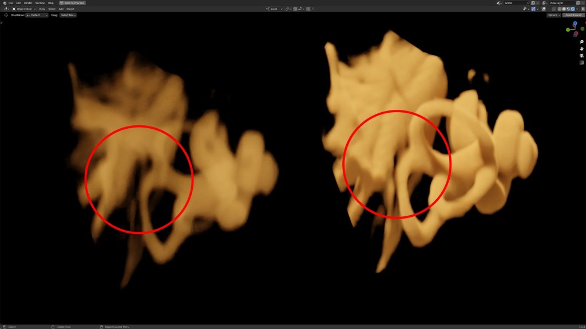586x329 pixels.
Task: Toggle viewport overlays
Action: pos(544,9)
